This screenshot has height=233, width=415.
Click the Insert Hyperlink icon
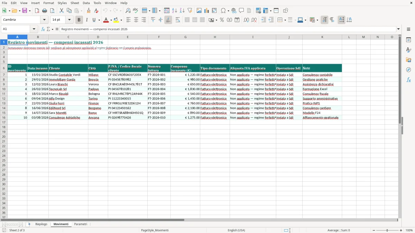click(234, 11)
